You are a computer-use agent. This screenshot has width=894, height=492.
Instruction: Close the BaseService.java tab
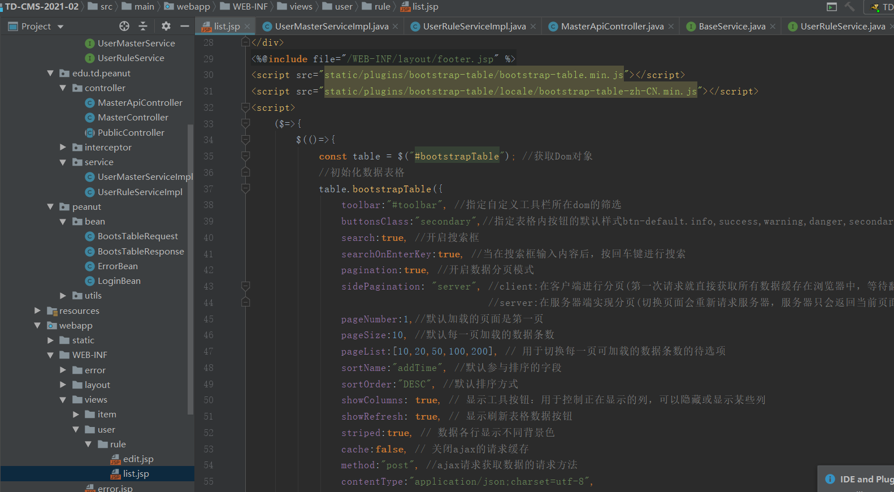[x=773, y=27]
